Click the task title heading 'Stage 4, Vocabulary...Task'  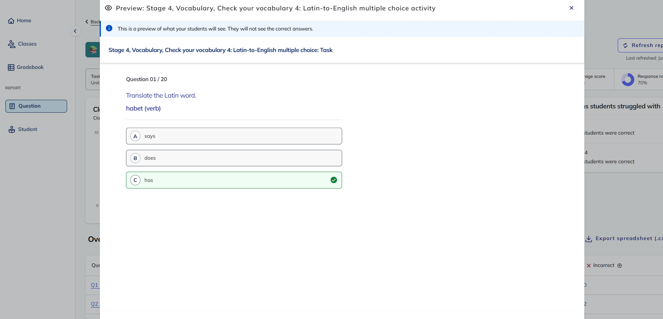(x=220, y=50)
